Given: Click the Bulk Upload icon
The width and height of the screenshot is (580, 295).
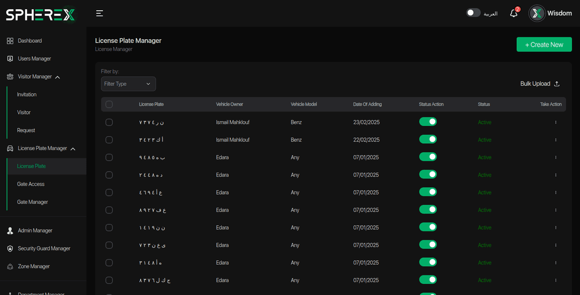Looking at the screenshot, I should pyautogui.click(x=557, y=84).
